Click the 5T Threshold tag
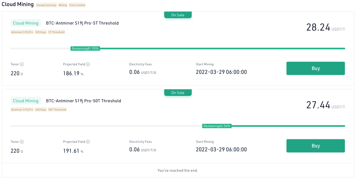This screenshot has height=180, width=357. [x=56, y=32]
